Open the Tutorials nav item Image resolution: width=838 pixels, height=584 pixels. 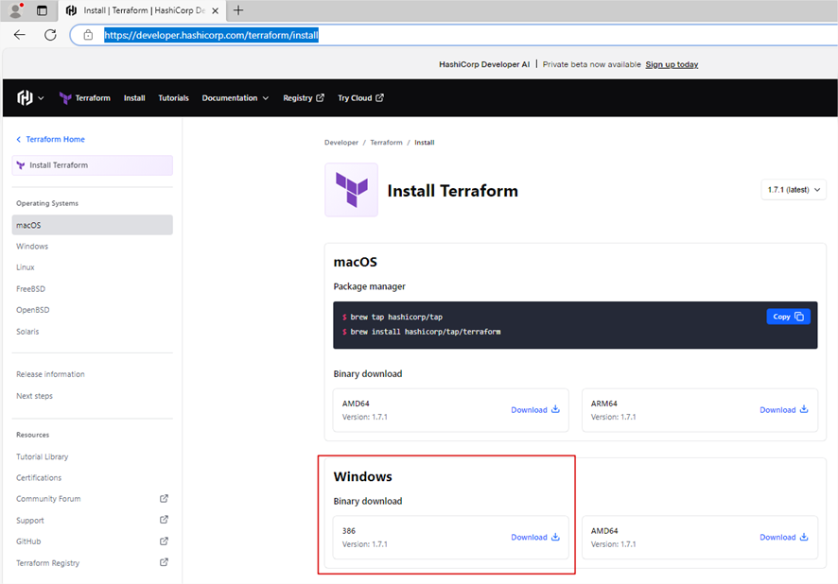tap(173, 97)
